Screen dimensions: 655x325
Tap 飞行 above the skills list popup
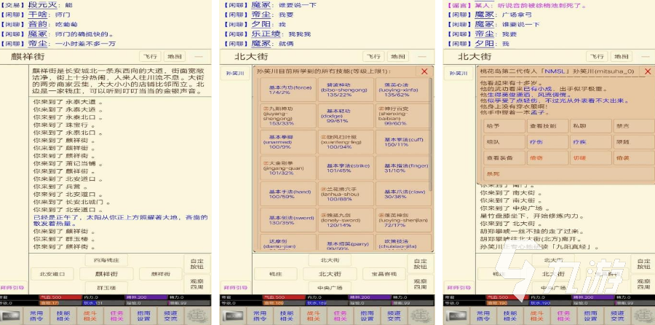coord(373,56)
